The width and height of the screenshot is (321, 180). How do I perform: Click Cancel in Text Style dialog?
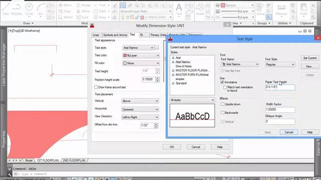click(x=289, y=132)
